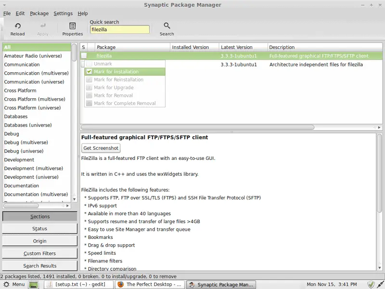
Task: Select the Documentation section
Action: pyautogui.click(x=37, y=186)
